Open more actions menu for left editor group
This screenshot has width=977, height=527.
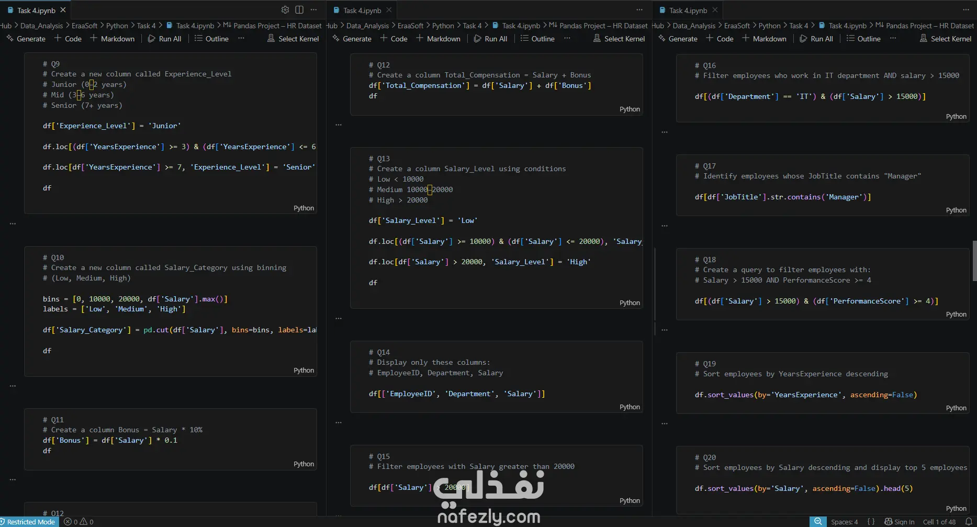coord(313,10)
